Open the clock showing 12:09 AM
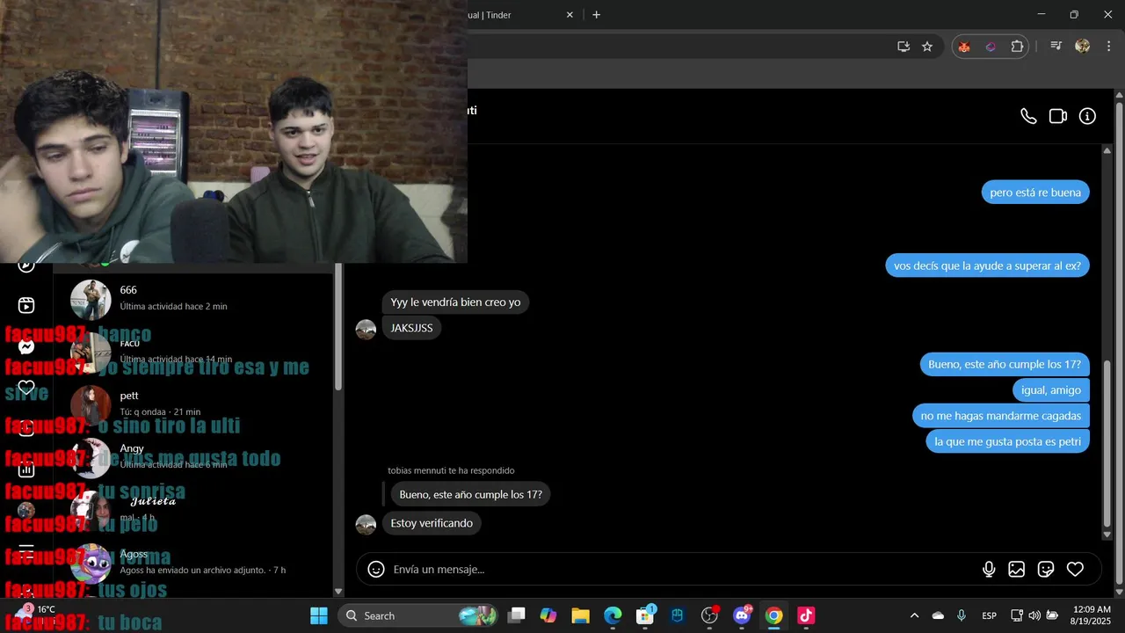The image size is (1125, 633). coord(1092,615)
